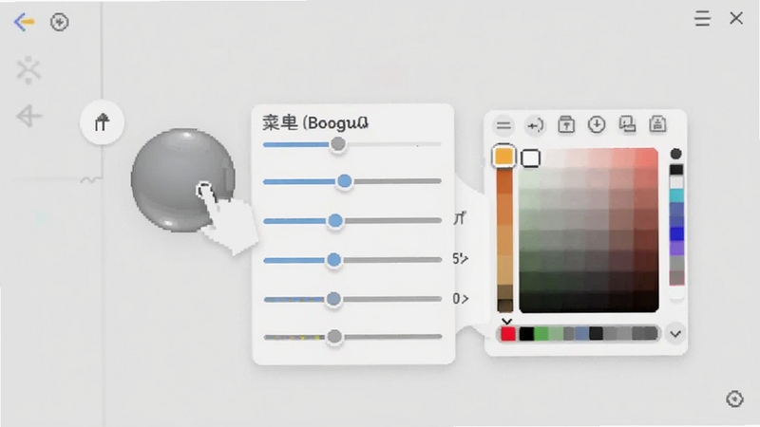Click the slider's blue handle beside value "5>"
Screen dimensions: 760x427
click(333, 260)
